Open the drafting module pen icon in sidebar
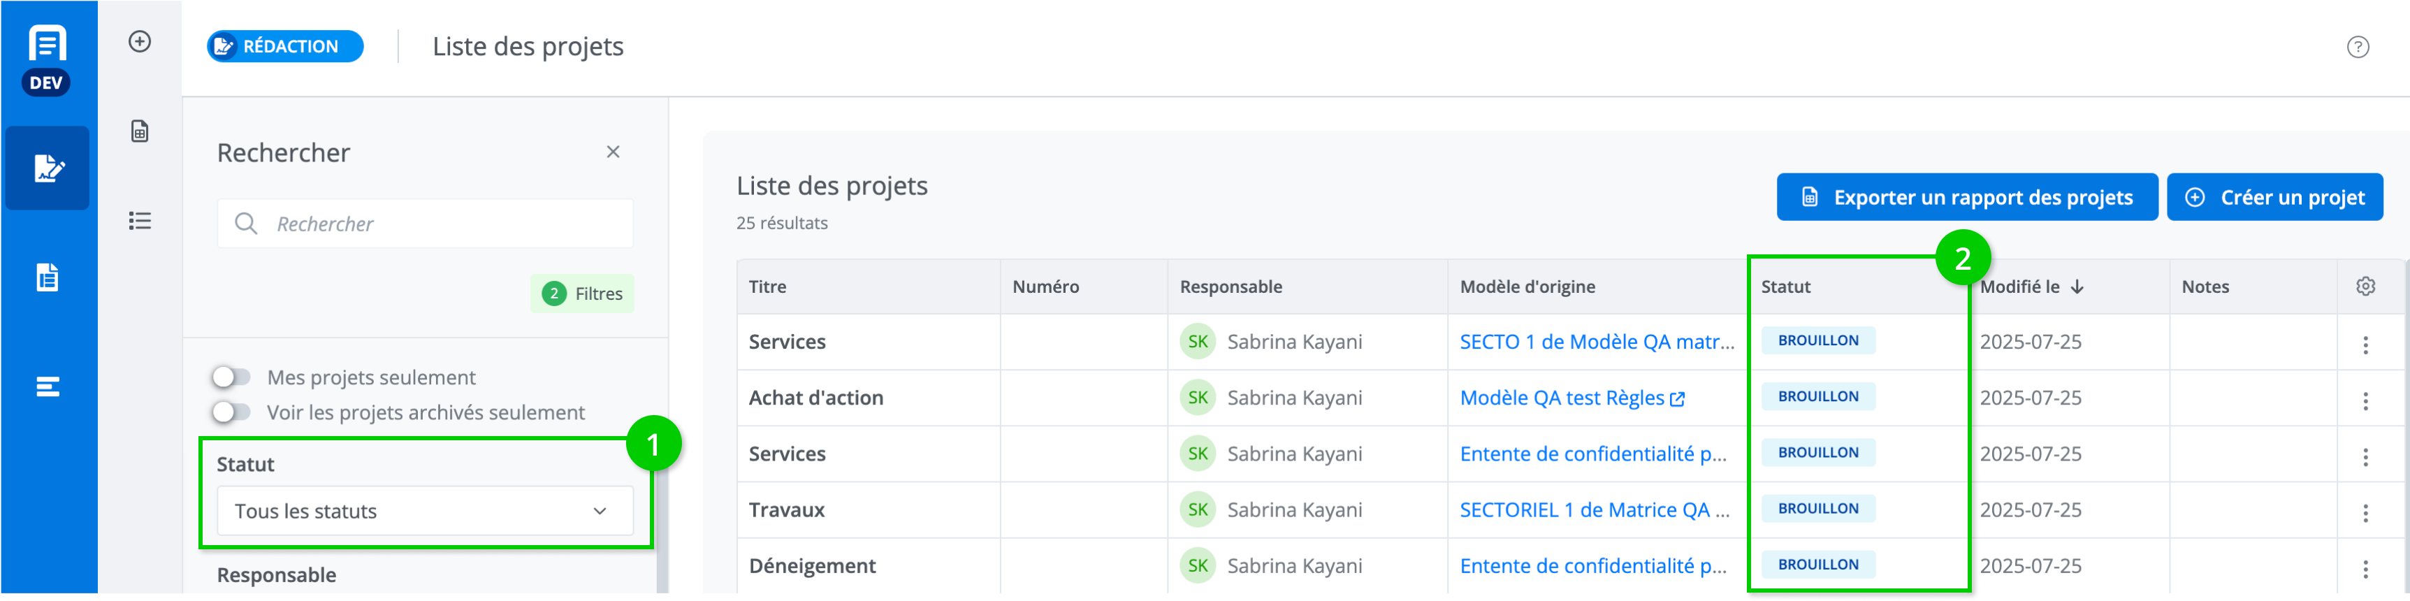 pyautogui.click(x=48, y=168)
